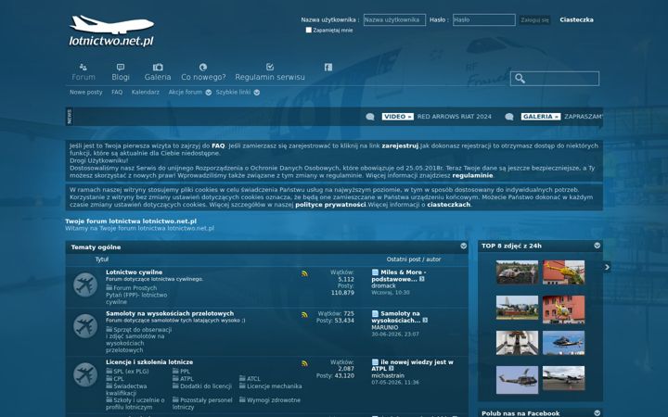The width and height of the screenshot is (668, 417).
Task: Click the zarejestruj link
Action: point(400,145)
